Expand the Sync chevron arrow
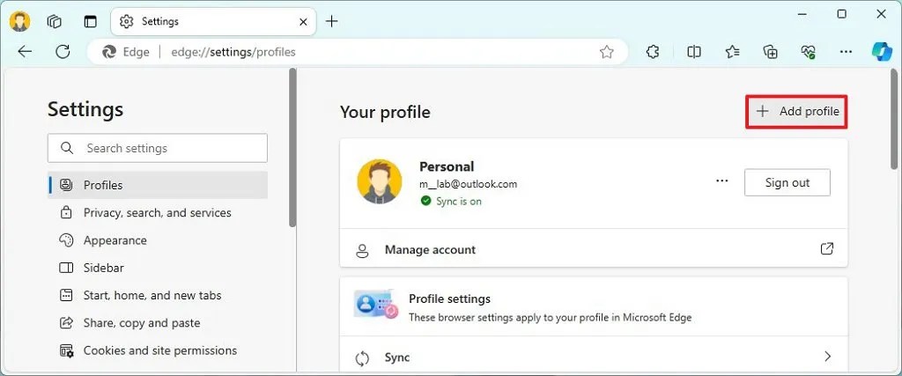 coord(828,357)
